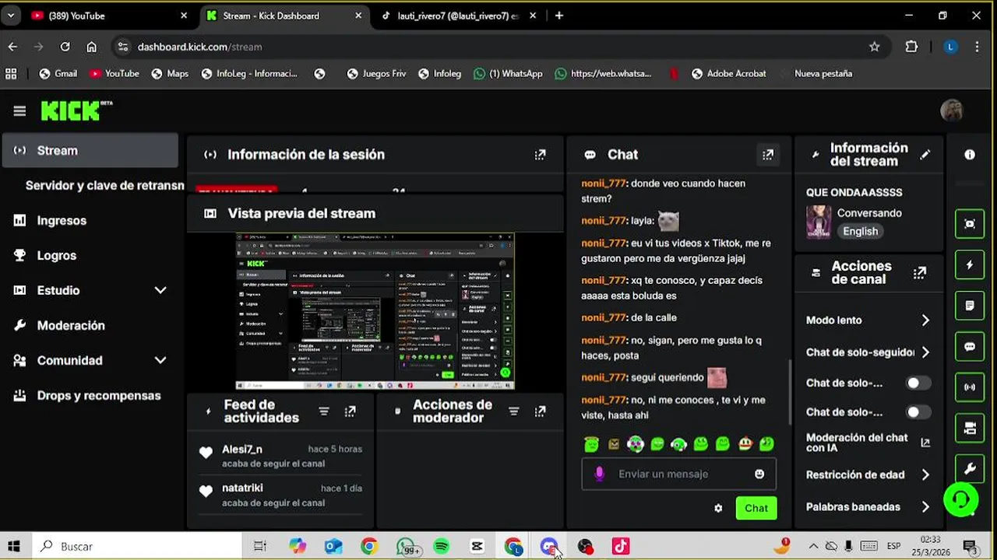The width and height of the screenshot is (997, 560).
Task: Toggle the Chat de solo switch below Chat de solo-seguidores
Action: click(918, 383)
